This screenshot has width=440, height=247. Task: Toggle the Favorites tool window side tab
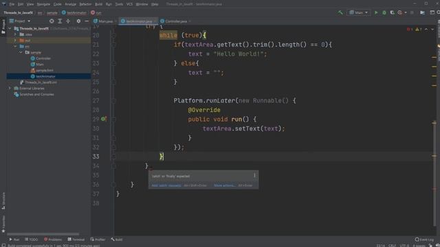pyautogui.click(x=3, y=224)
